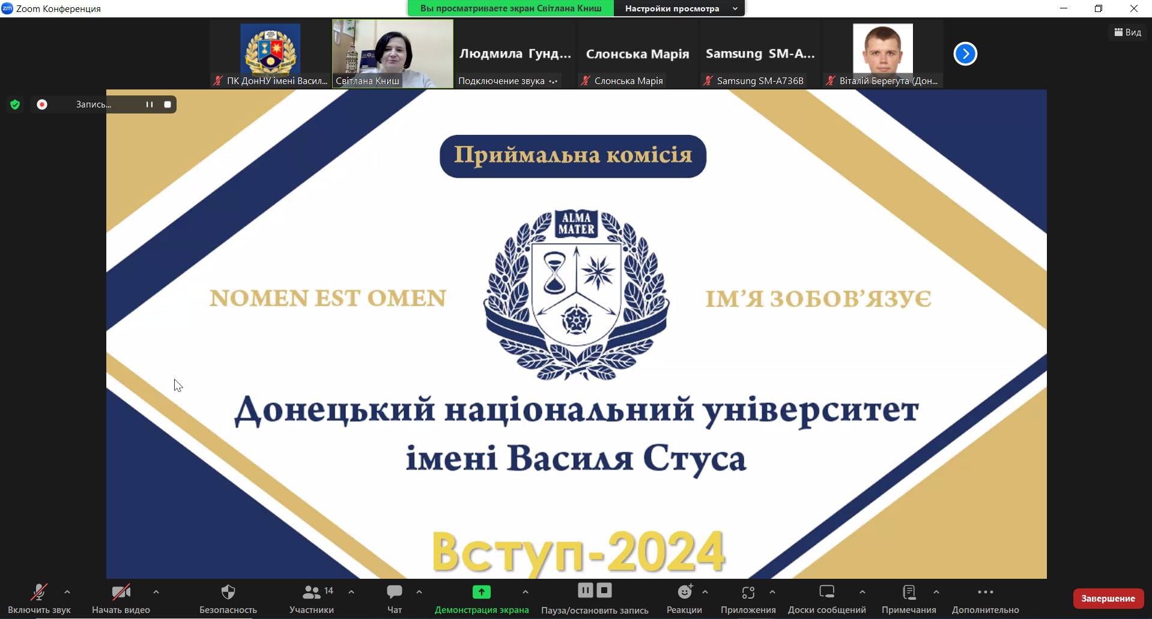The height and width of the screenshot is (619, 1152).
Task: Open Notes (Примечания) icon
Action: [909, 593]
